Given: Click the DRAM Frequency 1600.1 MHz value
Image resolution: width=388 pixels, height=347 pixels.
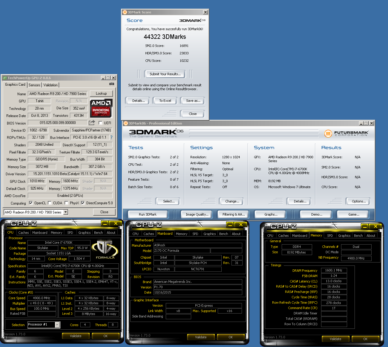Looking at the screenshot, I should [334, 270].
